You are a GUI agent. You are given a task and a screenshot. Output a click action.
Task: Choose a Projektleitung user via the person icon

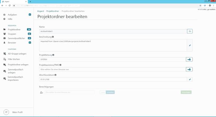click(189, 59)
